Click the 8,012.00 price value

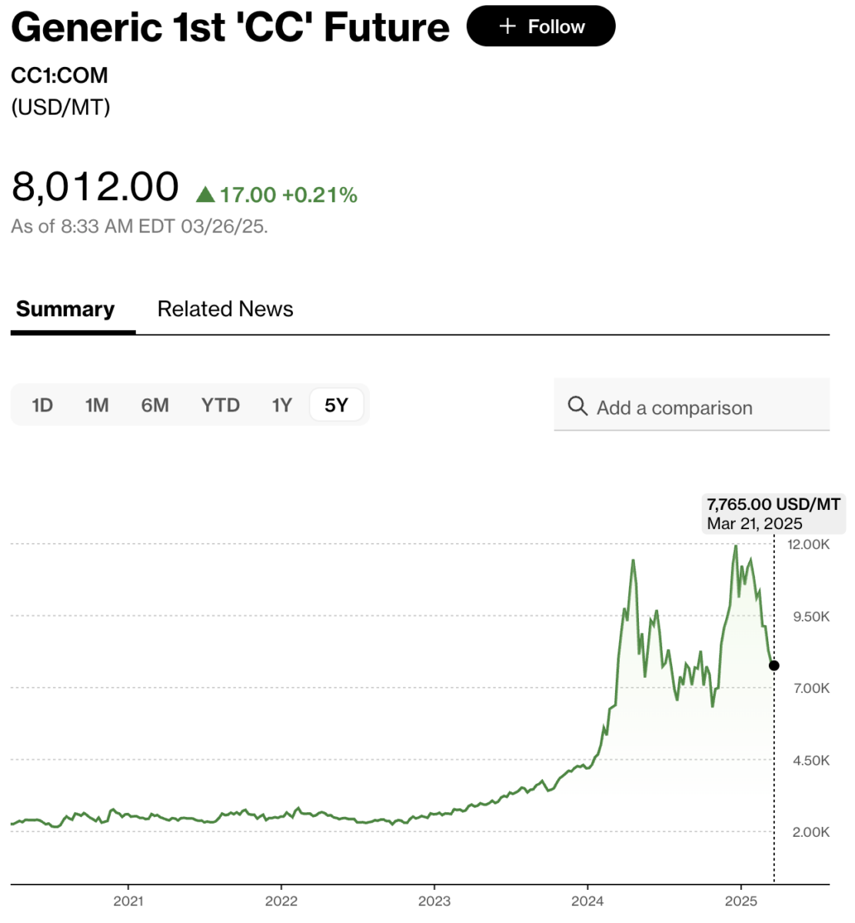(x=95, y=187)
